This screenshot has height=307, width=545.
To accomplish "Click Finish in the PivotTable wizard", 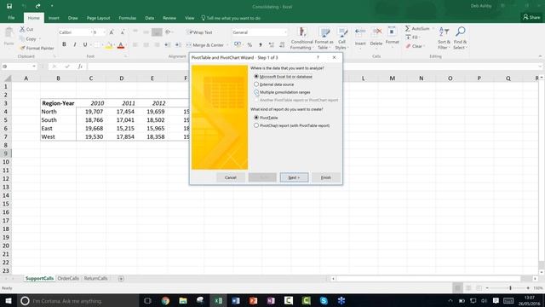I will [x=325, y=177].
